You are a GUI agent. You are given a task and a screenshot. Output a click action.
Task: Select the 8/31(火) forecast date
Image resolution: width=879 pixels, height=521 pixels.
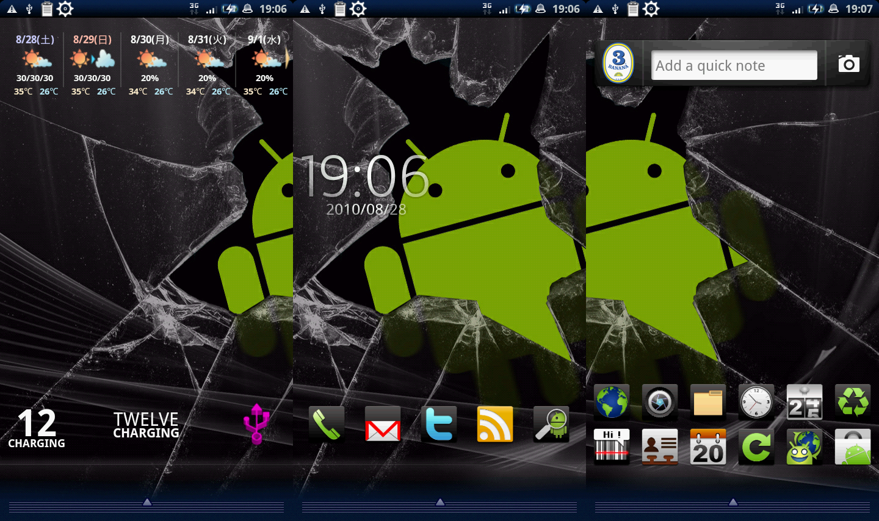point(207,40)
